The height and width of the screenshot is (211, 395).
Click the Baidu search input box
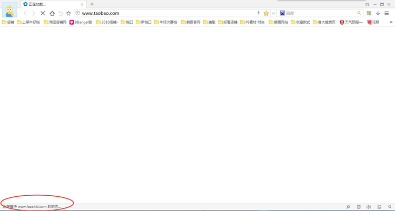click(x=321, y=13)
